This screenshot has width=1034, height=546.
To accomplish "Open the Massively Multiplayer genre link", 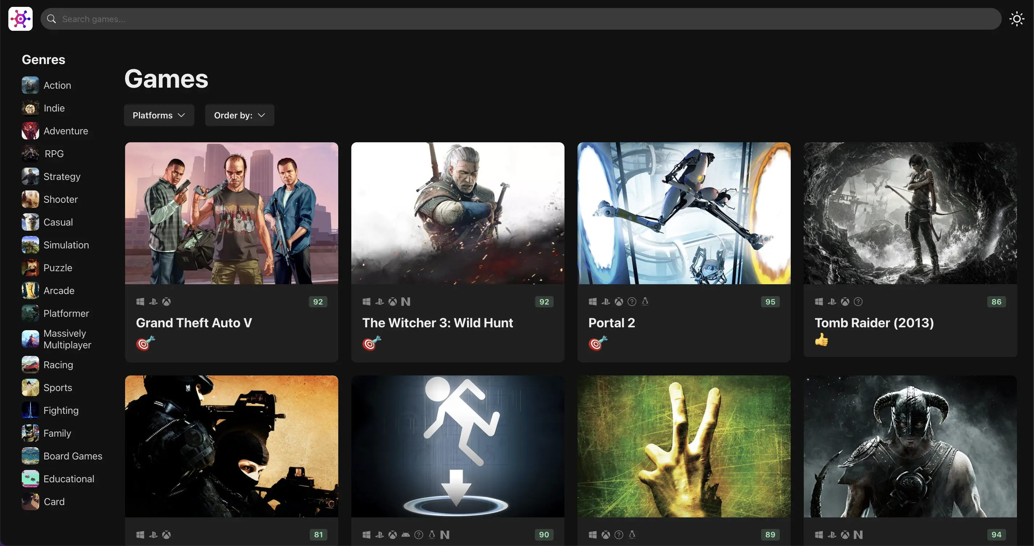I will point(67,339).
